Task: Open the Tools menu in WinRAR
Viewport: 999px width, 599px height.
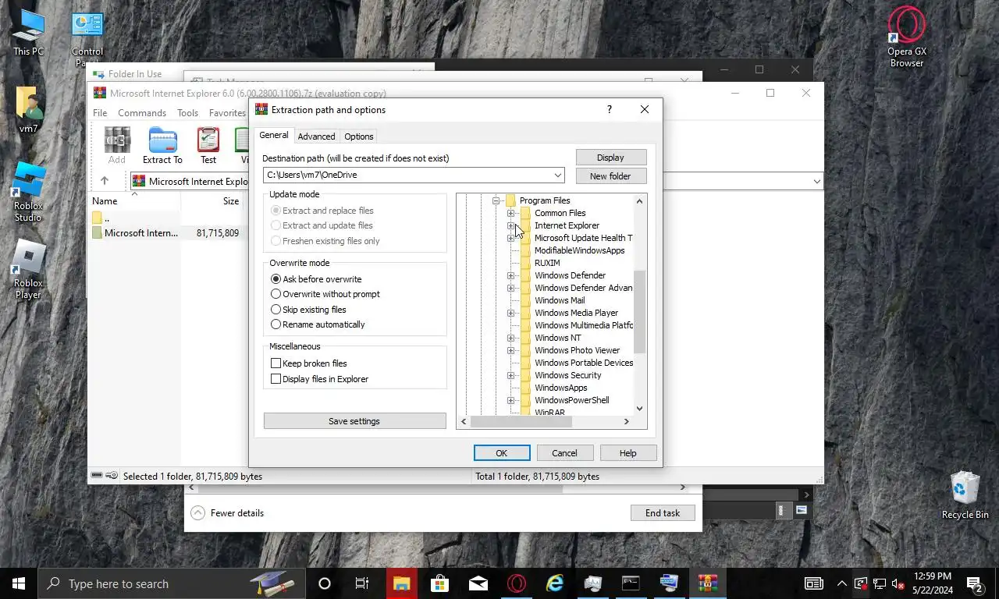Action: [x=187, y=113]
